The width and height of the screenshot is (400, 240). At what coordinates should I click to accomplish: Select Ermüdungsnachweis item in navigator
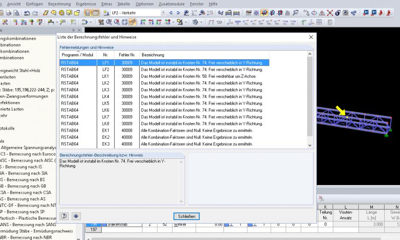coord(36,231)
